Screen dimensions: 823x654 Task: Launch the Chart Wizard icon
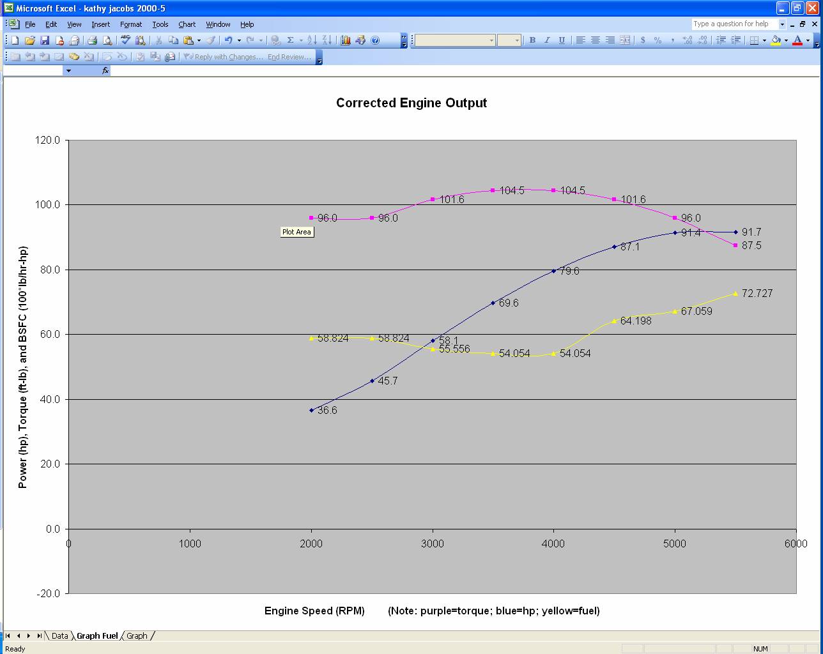346,40
